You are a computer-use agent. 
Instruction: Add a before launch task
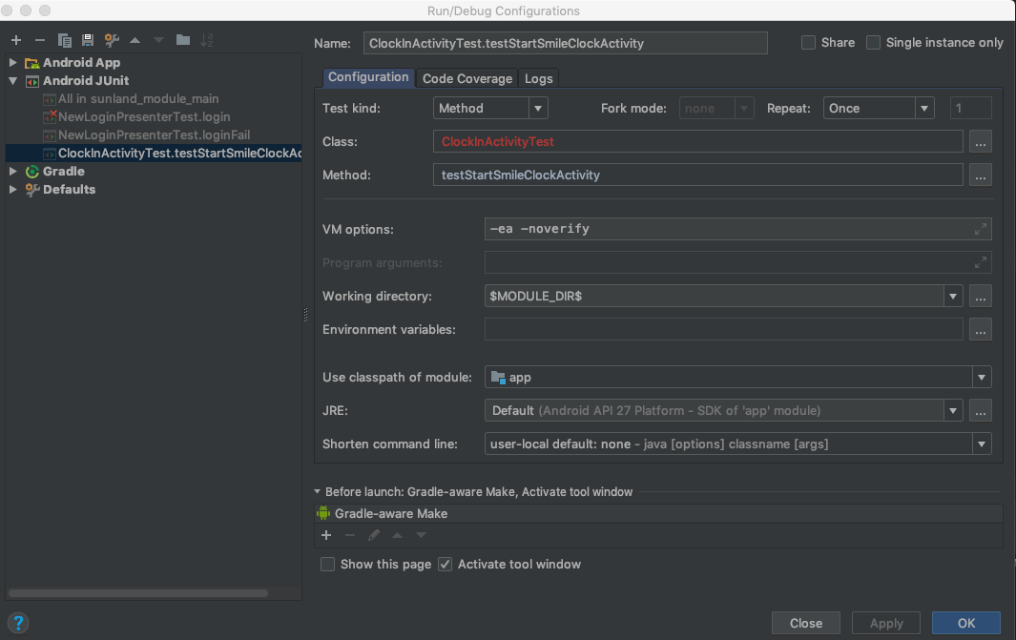coord(325,535)
